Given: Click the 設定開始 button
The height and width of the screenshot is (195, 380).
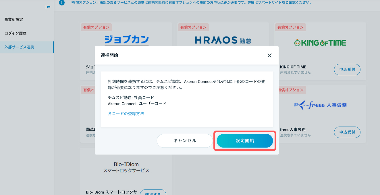Looking at the screenshot, I should (x=245, y=141).
